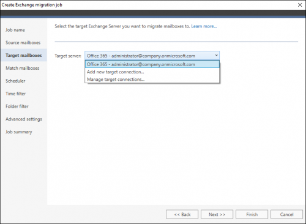The width and height of the screenshot is (306, 224).
Task: Click the Finish button
Action: [x=252, y=214]
